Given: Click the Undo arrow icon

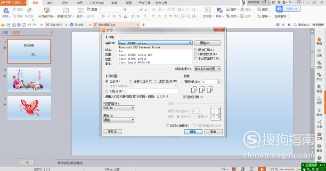Looking at the screenshot, I should click(29, 25).
